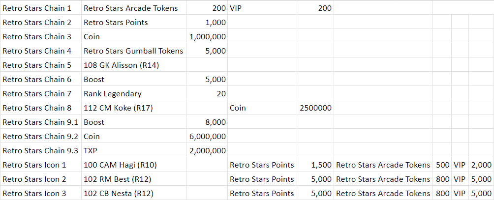Screen dimensions: 494x200
Task: Select the Retro Stars Points cell in Chain 2 row
Action: pyautogui.click(x=133, y=22)
